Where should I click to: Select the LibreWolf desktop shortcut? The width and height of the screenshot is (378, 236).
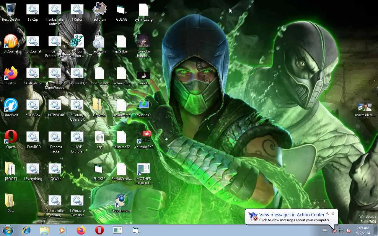click(11, 108)
